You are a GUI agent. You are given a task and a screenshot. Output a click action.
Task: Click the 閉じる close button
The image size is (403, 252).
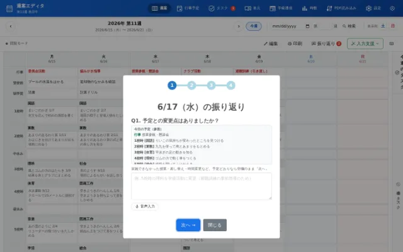[215, 225]
